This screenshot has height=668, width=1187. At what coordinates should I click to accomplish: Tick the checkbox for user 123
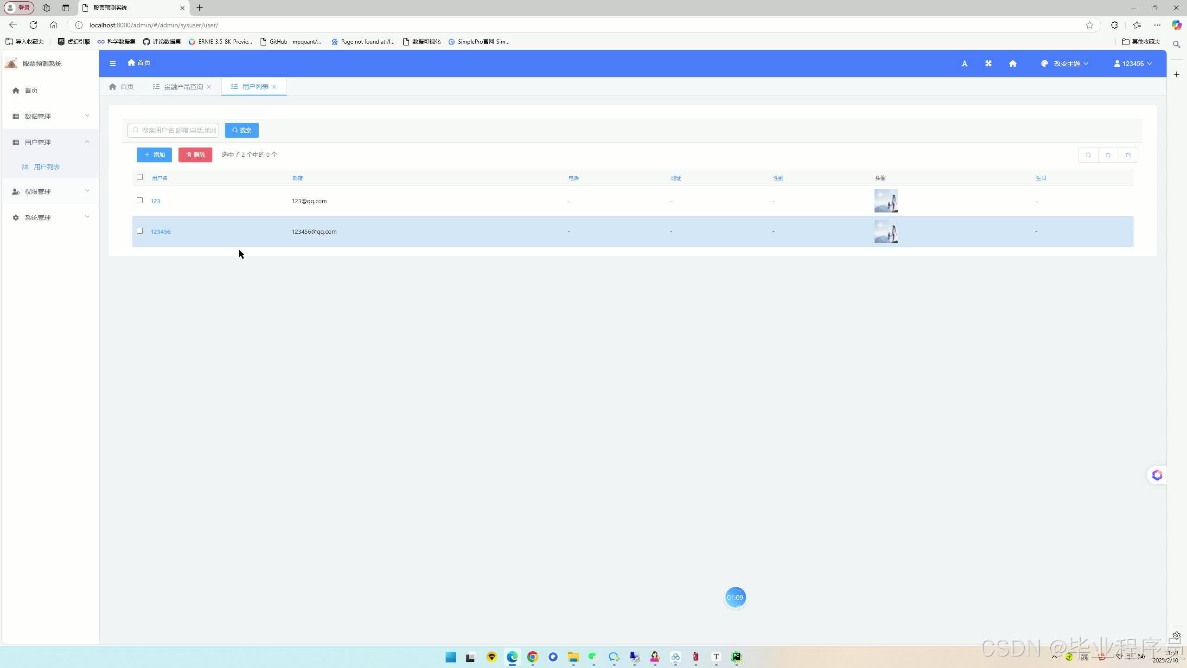click(140, 200)
